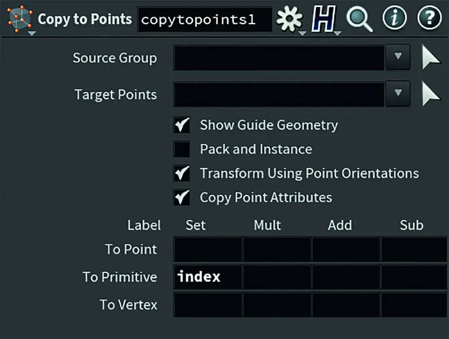Click the To Primitive Set field with index
This screenshot has height=339, width=449.
click(x=208, y=277)
